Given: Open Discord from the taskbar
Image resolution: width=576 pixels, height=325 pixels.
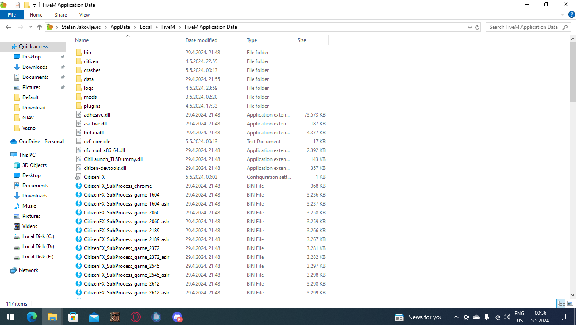Looking at the screenshot, I should coord(177,317).
